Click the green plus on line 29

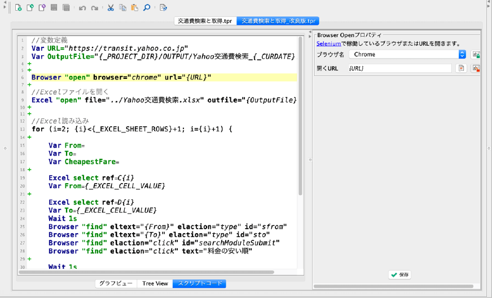coord(29,259)
